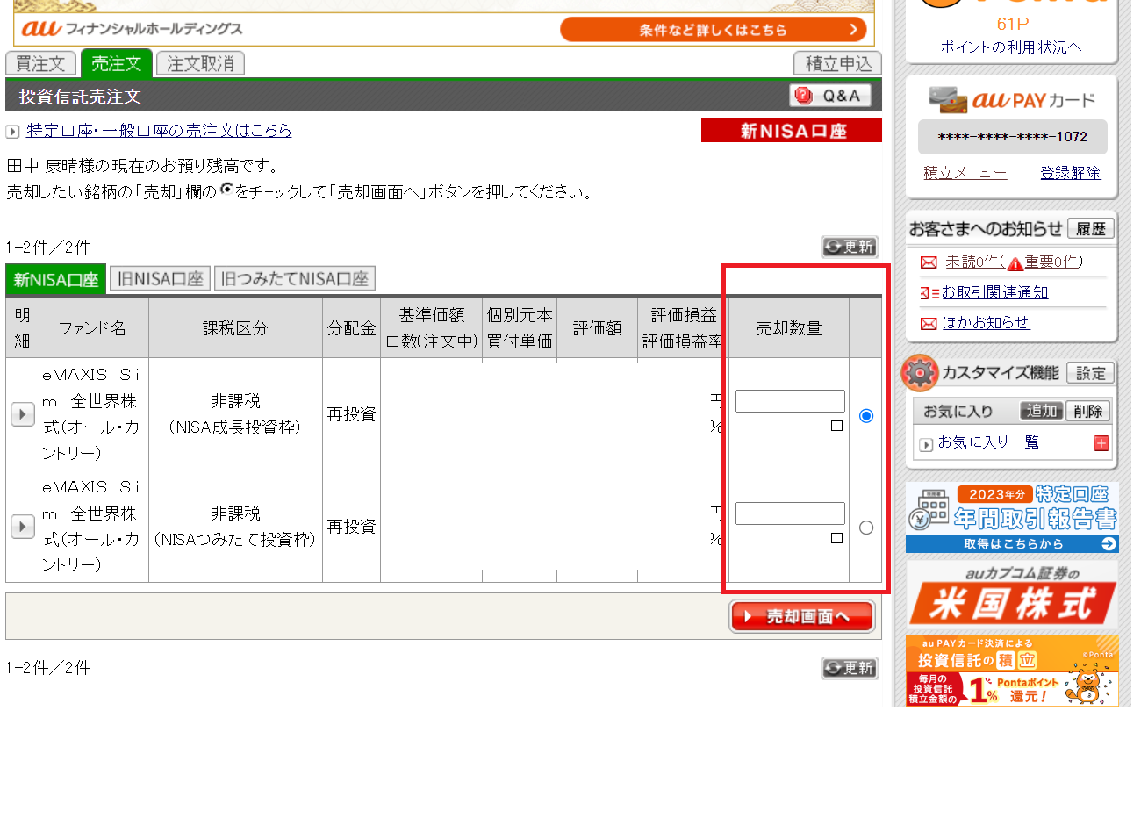
Task: Expand details of the NISAつみたて投資枠 fund row
Action: tap(22, 527)
